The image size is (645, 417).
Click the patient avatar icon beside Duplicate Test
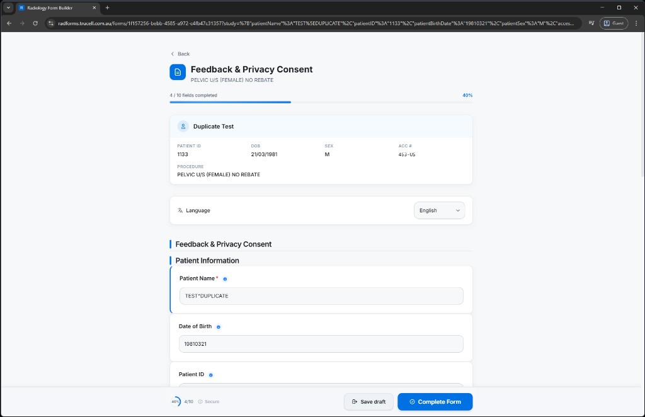(183, 126)
